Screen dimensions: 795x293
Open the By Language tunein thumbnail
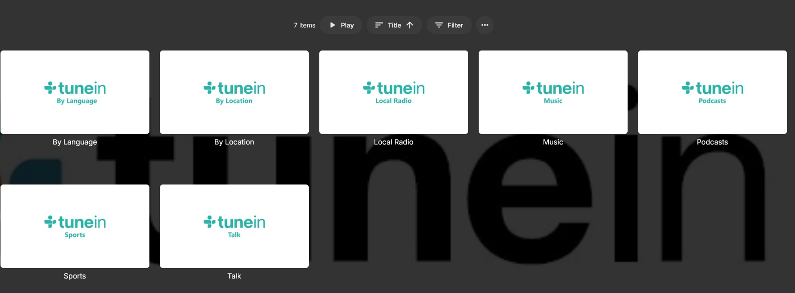click(x=75, y=92)
